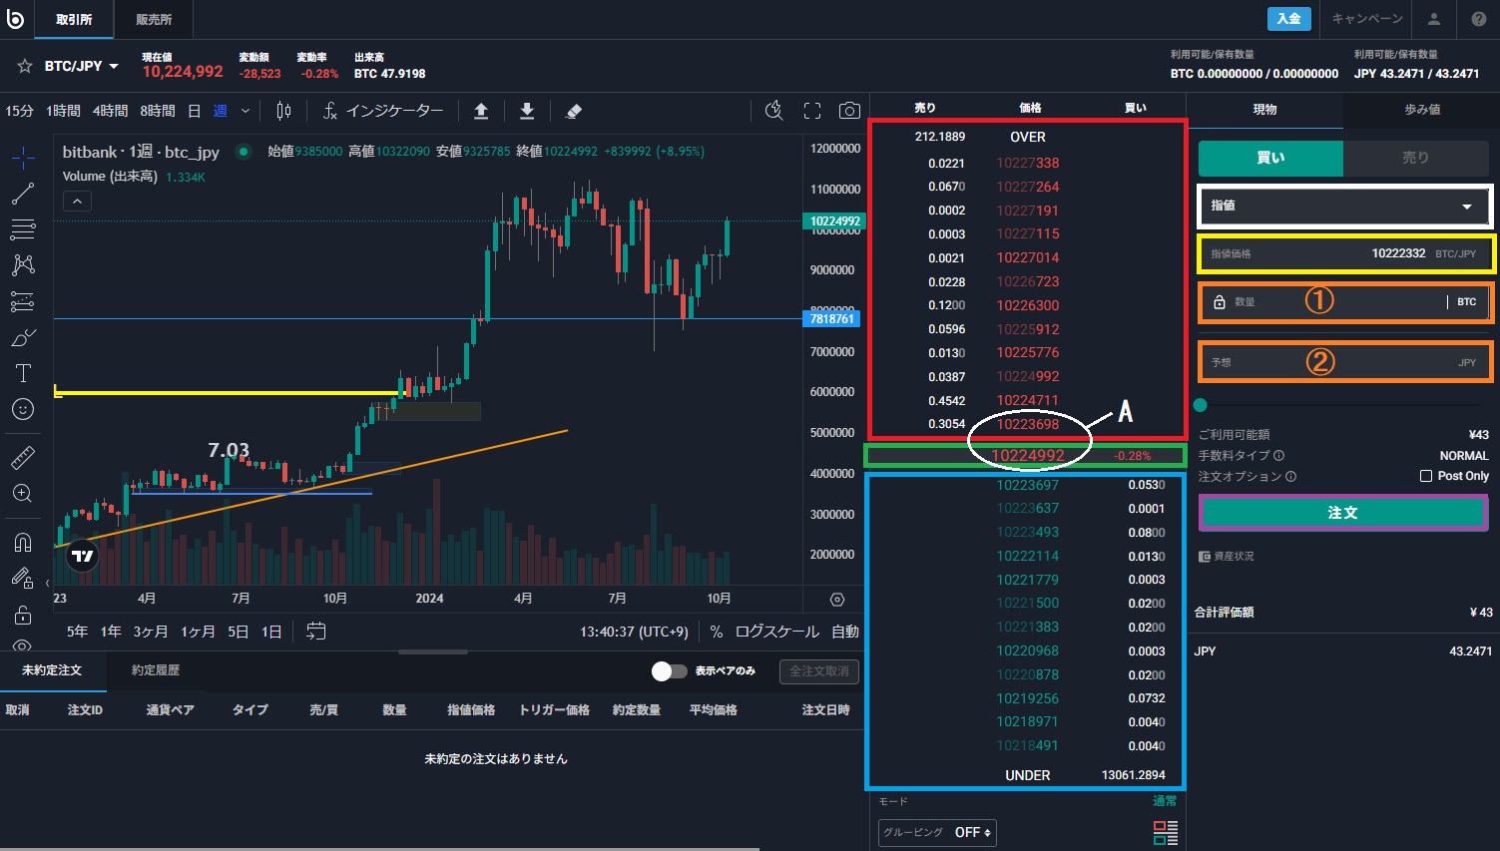Select the text annotation tool
1500x851 pixels.
23,373
